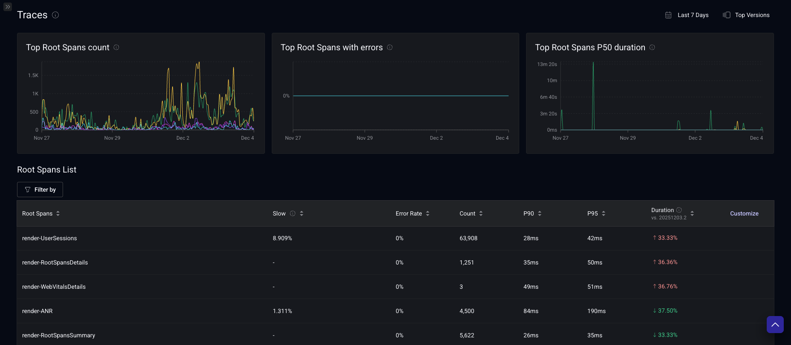Viewport: 791px width, 345px height.
Task: Open the Top Versions selector
Action: click(746, 15)
